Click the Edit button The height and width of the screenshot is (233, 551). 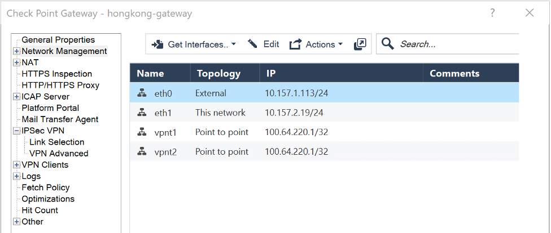click(x=264, y=44)
